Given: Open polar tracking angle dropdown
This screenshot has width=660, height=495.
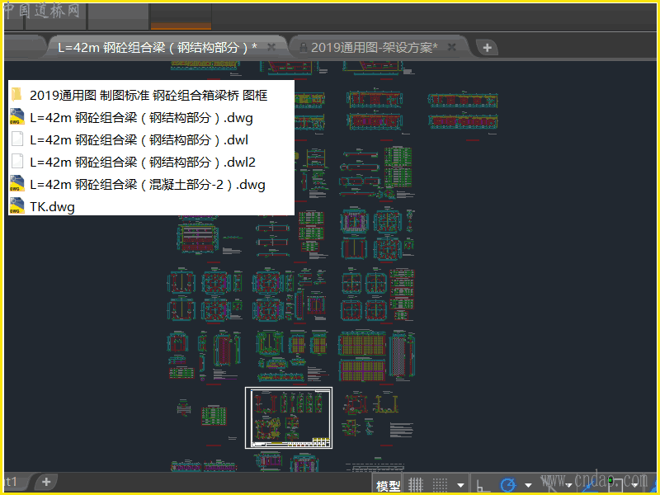Looking at the screenshot, I should click(528, 485).
